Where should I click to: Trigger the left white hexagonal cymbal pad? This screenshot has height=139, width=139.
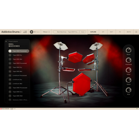(x=61, y=46)
